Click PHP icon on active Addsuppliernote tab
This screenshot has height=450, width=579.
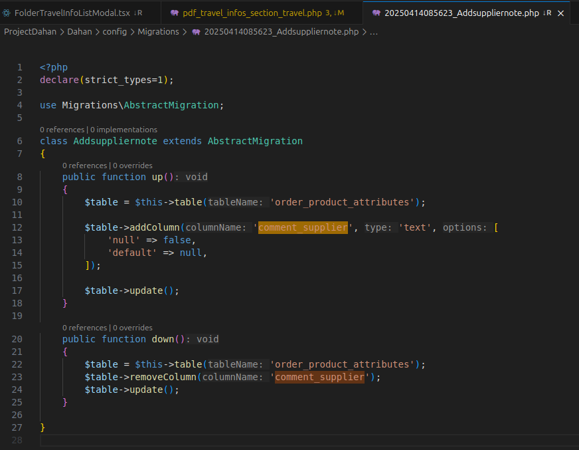376,13
